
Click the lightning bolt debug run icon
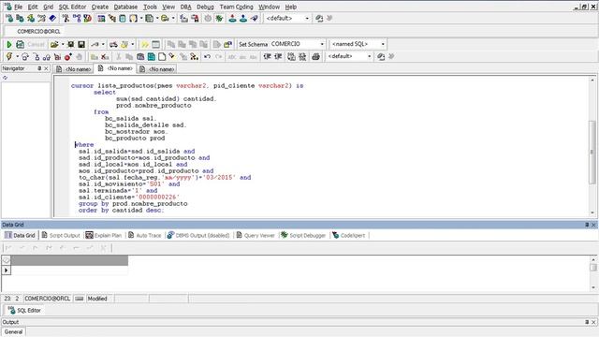9,56
